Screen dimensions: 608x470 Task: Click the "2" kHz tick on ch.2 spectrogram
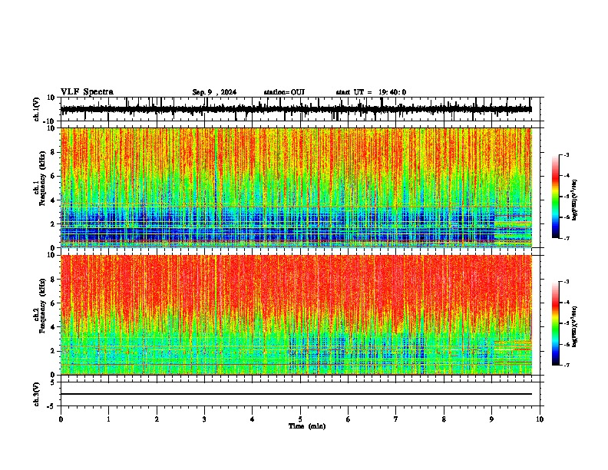coord(53,351)
